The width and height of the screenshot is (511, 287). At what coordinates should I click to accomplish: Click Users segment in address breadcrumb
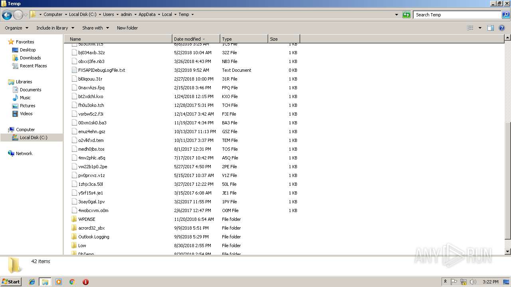[108, 14]
